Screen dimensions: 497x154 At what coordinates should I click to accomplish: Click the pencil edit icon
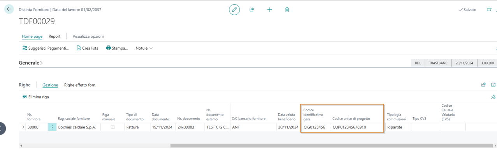point(234,10)
